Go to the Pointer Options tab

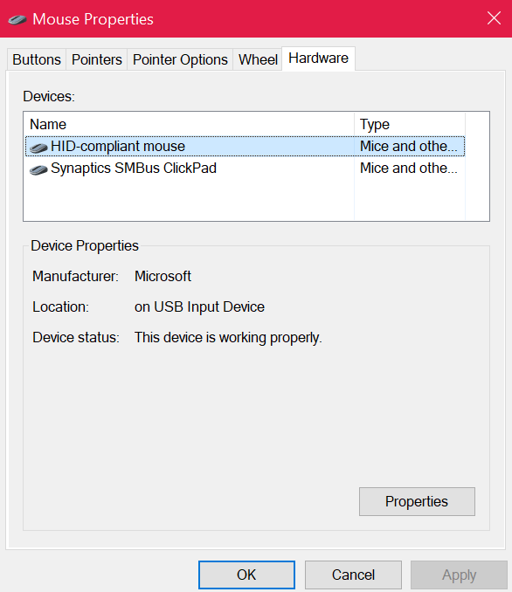click(180, 59)
